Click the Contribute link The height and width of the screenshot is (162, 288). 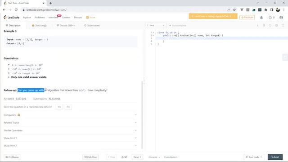tap(171, 157)
